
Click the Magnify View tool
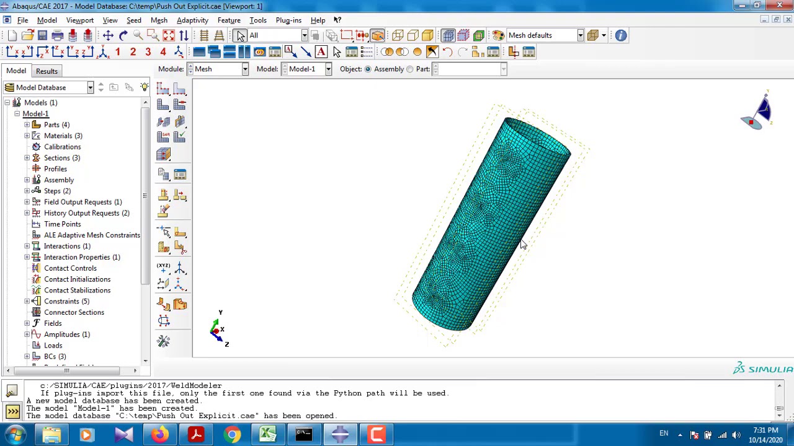(x=138, y=35)
